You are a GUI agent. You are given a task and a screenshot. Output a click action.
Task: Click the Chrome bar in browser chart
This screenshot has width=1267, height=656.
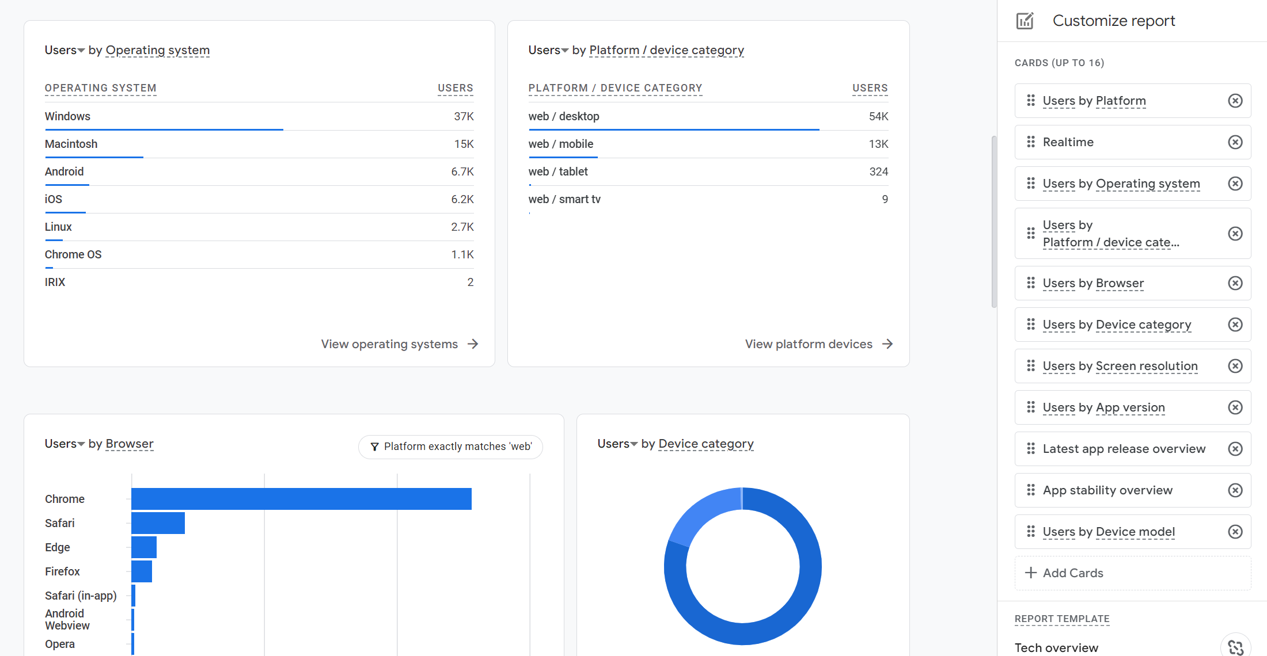coord(301,499)
